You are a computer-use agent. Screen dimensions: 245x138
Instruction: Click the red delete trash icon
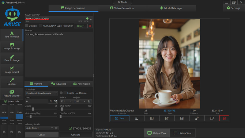(x=224, y=118)
